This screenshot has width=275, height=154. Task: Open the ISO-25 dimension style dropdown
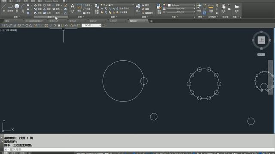pos(92,26)
